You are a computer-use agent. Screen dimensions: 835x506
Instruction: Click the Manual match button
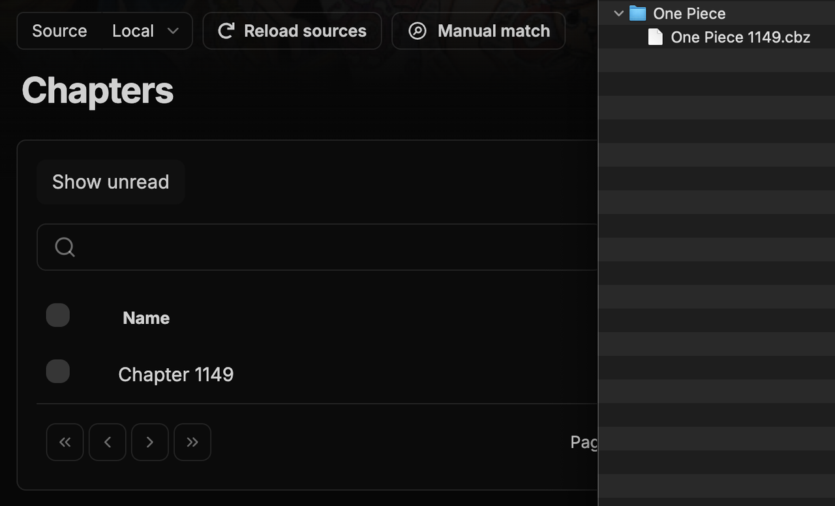tap(478, 31)
